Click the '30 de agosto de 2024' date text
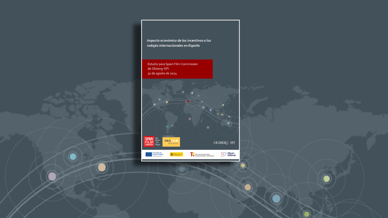 pyautogui.click(x=162, y=73)
